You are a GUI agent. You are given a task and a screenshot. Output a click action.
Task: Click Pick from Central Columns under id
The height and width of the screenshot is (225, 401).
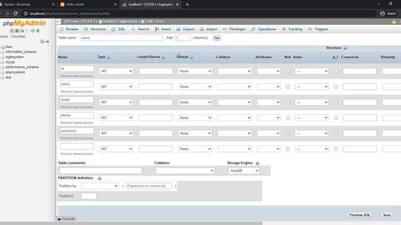pos(76,76)
